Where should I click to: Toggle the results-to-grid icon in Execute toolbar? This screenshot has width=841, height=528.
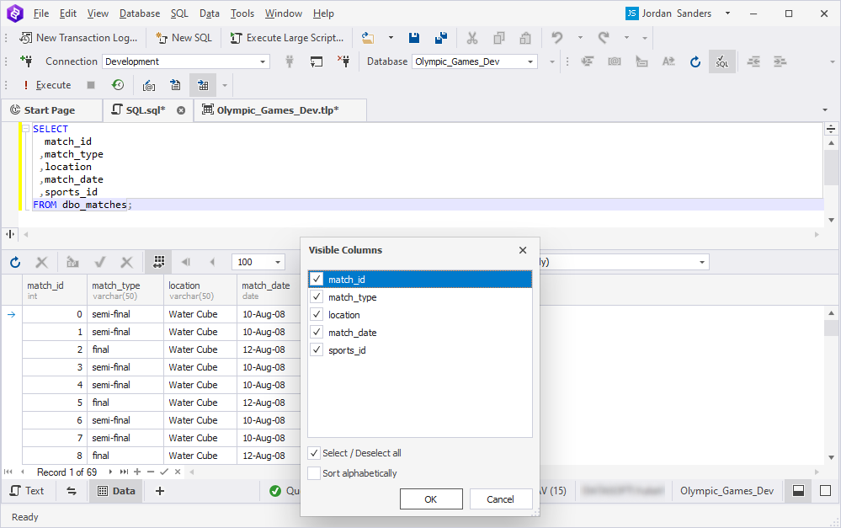click(203, 85)
